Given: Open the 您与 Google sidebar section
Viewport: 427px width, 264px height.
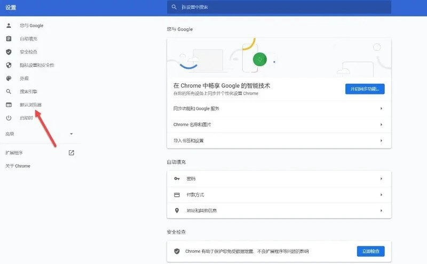Looking at the screenshot, I should pos(31,26).
